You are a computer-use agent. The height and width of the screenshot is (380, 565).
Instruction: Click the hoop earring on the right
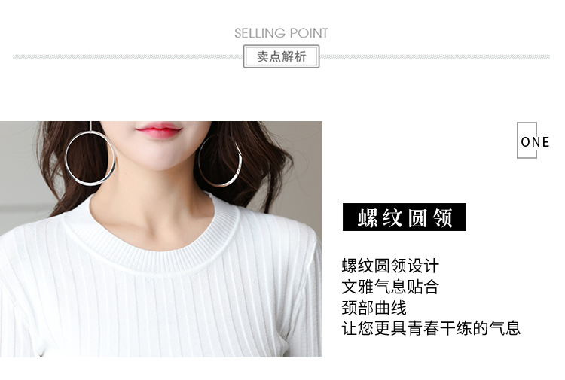click(x=220, y=160)
